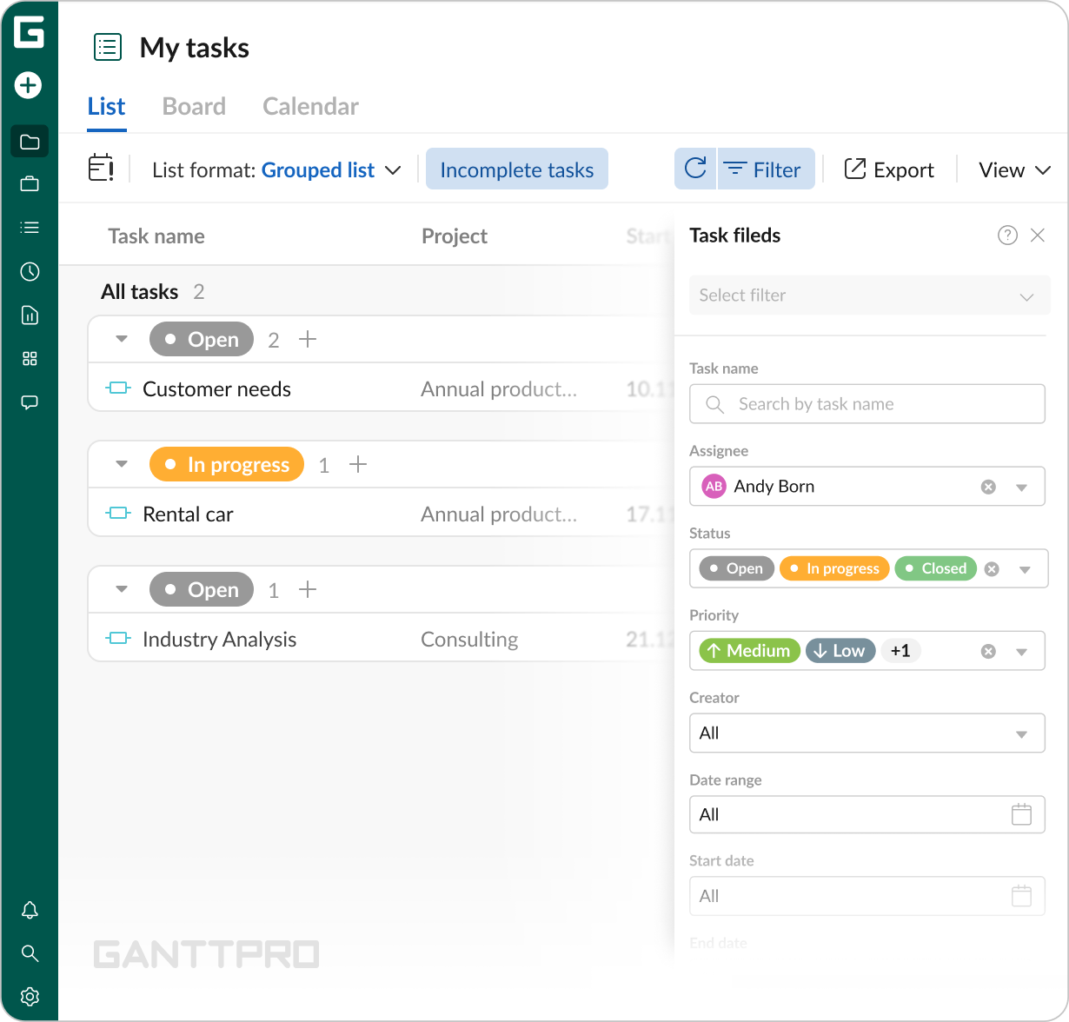Click the overdue tasks calendar icon
1069x1022 pixels.
[102, 169]
